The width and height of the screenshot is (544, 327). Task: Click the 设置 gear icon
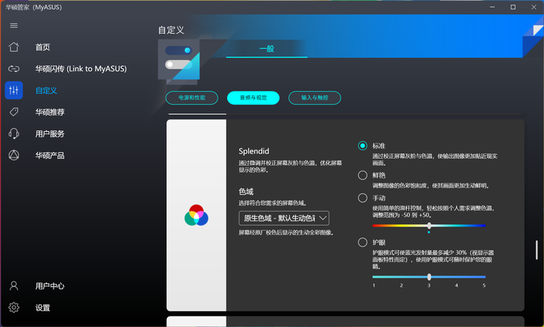coord(14,307)
